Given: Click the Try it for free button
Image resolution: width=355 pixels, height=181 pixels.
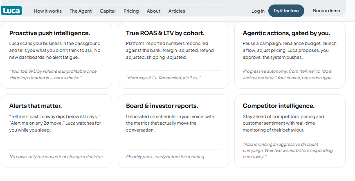Looking at the screenshot, I should (x=286, y=11).
